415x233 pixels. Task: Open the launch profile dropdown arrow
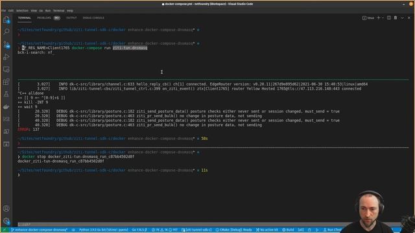point(383,17)
